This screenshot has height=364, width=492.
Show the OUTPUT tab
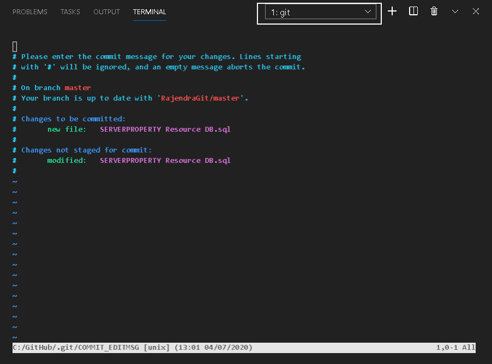point(106,12)
